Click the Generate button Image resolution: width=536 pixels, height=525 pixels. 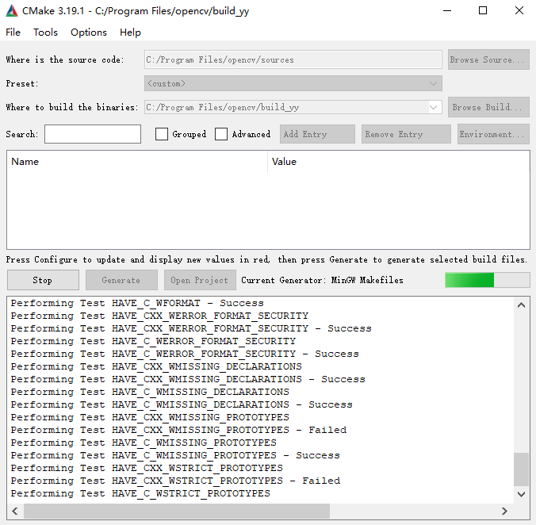coord(121,280)
